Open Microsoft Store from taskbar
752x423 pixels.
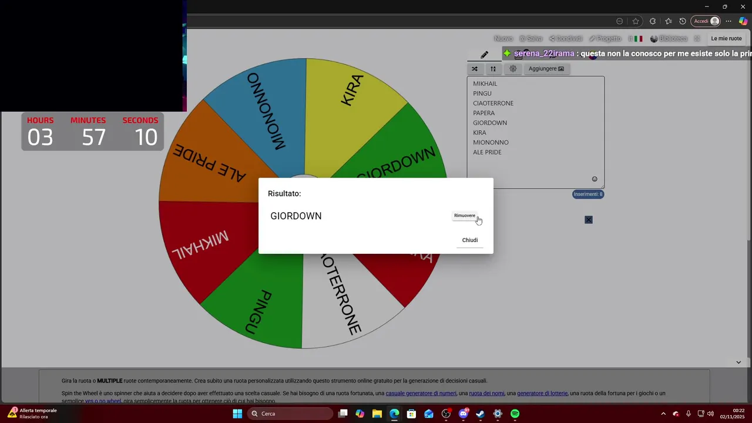tap(412, 414)
